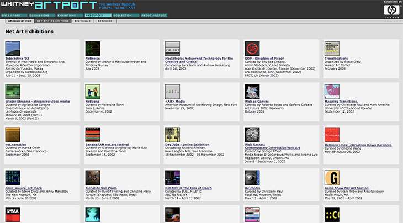Follow the KOP - Kingdom of Piracy link
The image size is (403, 223).
[264, 59]
